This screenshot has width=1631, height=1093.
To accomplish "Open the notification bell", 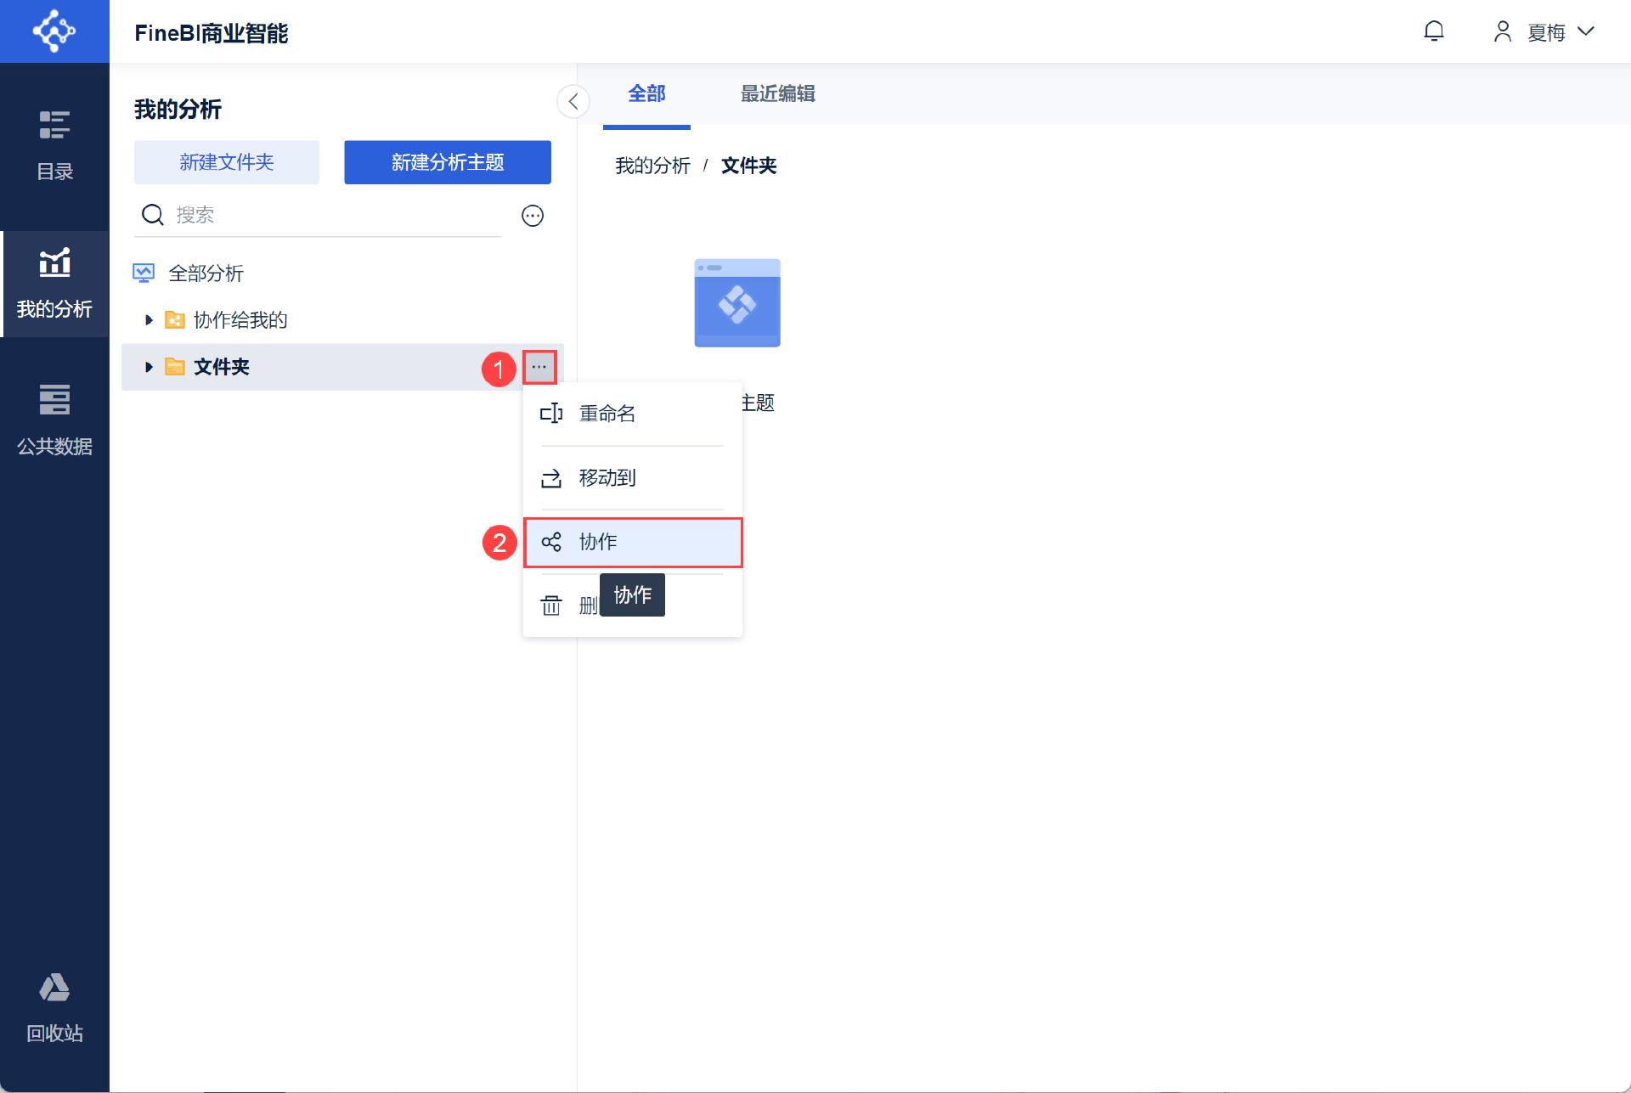I will click(x=1434, y=31).
